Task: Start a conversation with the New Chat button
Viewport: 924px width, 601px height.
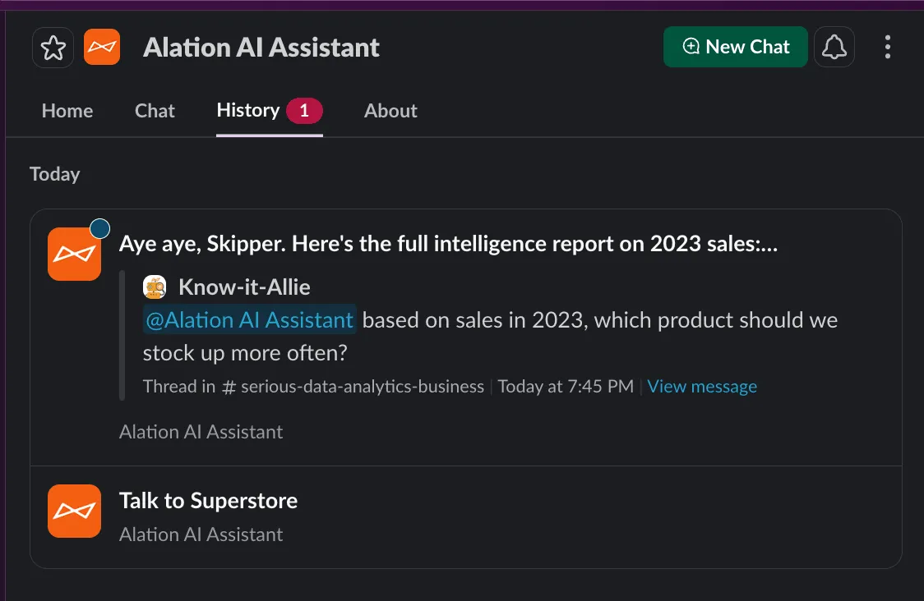Action: coord(735,48)
